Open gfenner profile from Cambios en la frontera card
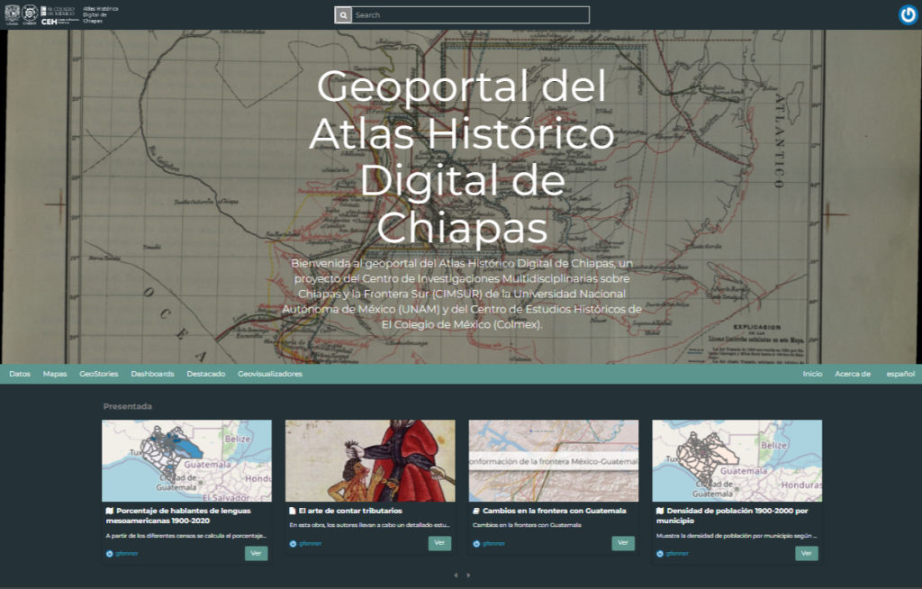Viewport: 922px width, 589px height. coord(493,544)
